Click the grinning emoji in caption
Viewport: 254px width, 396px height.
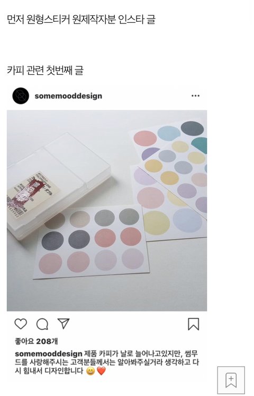90,371
